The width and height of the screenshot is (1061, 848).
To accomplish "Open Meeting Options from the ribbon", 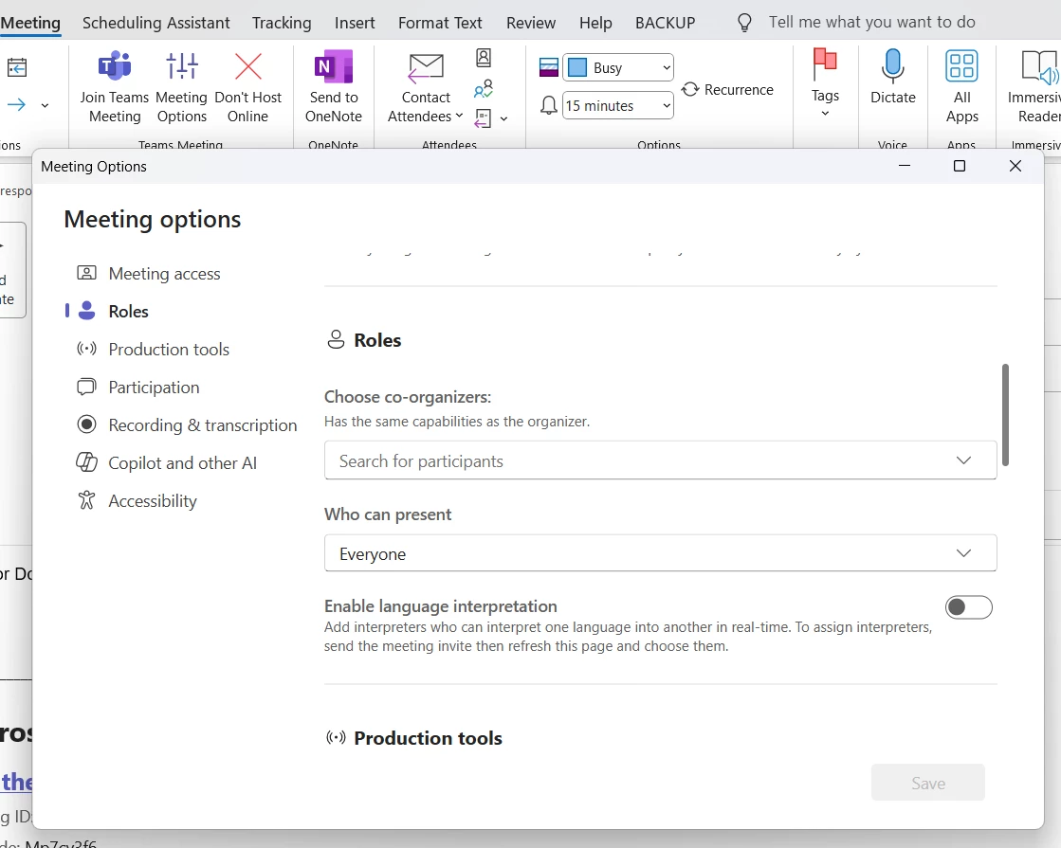I will (x=181, y=67).
